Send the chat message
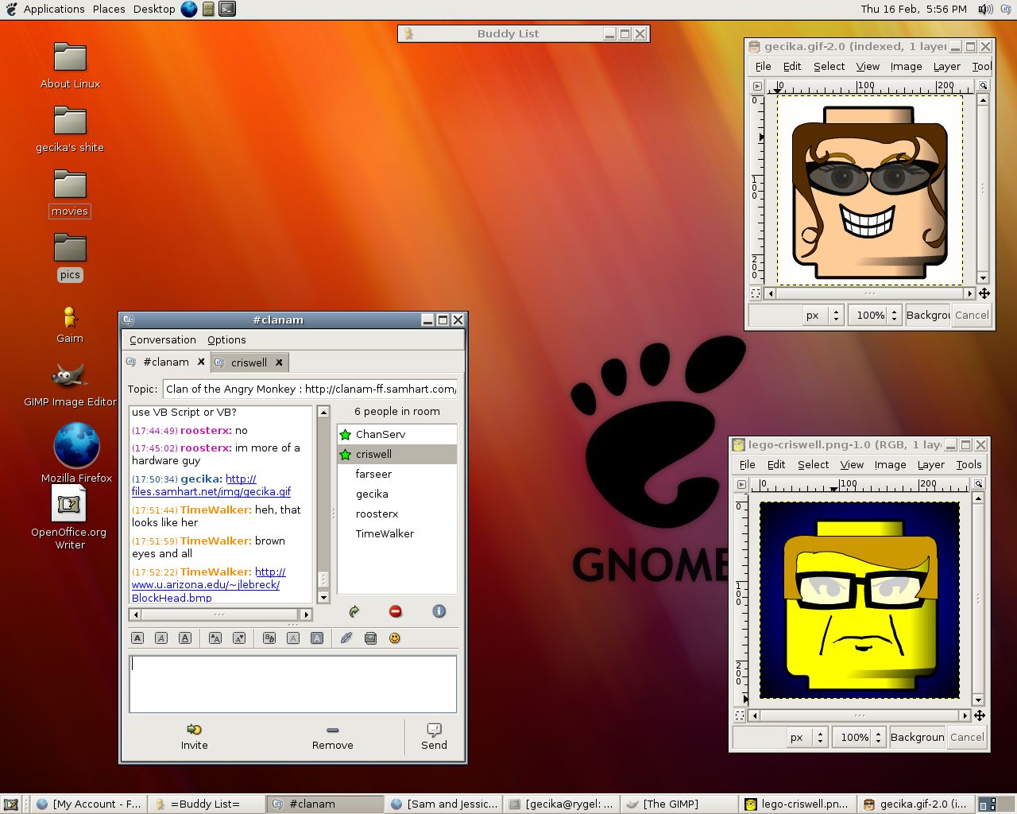The image size is (1017, 814). (434, 737)
